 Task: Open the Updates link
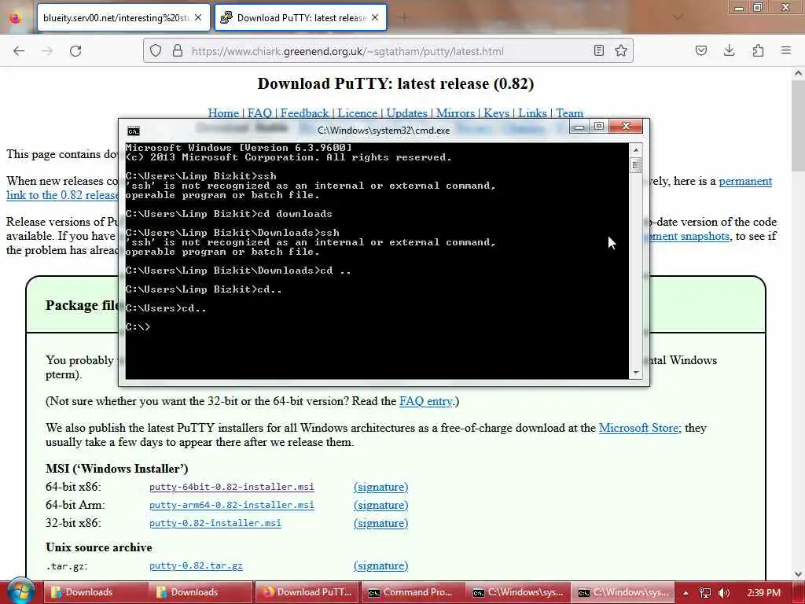tap(406, 113)
